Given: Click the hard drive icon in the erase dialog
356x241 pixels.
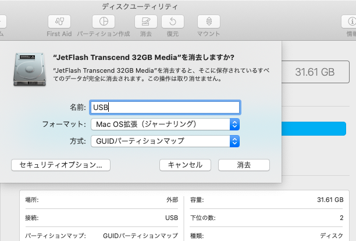Looking at the screenshot, I should pos(30,69).
